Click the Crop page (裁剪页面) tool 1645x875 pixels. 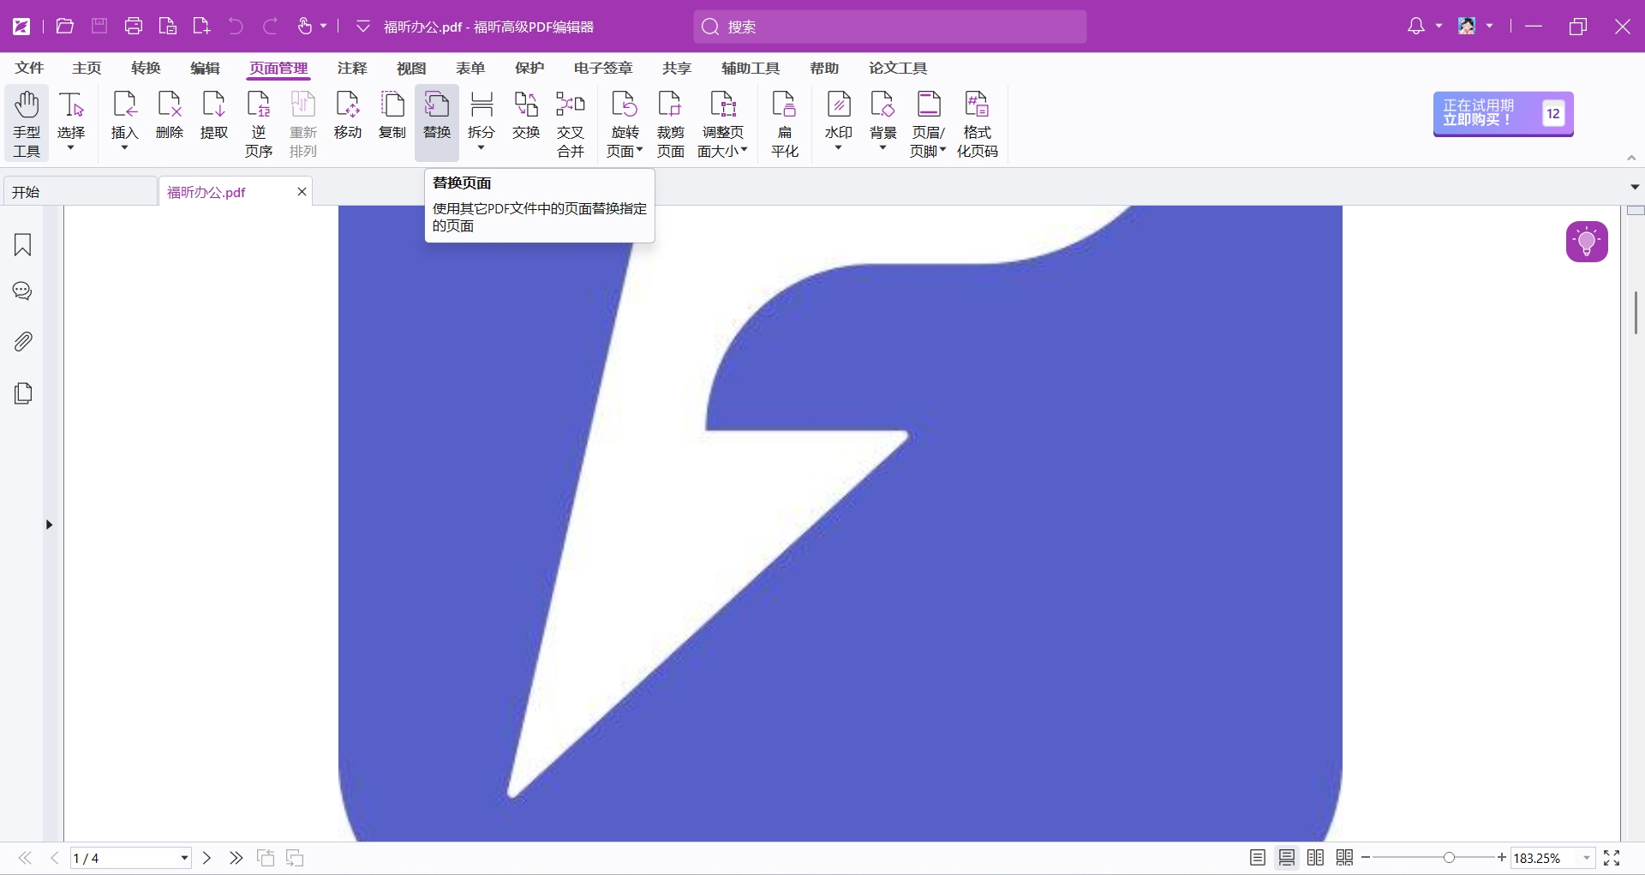(670, 124)
